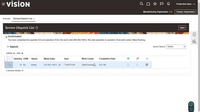
Task: Click the confirmation message icon
Action: [x=6, y=37]
